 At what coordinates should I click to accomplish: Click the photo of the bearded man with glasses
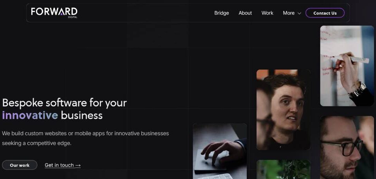coord(347,147)
